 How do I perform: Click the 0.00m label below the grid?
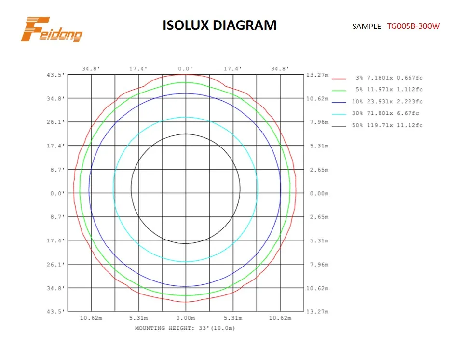186,318
